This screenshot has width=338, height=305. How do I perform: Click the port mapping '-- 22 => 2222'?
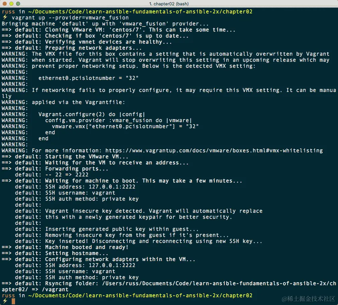coord(67,175)
